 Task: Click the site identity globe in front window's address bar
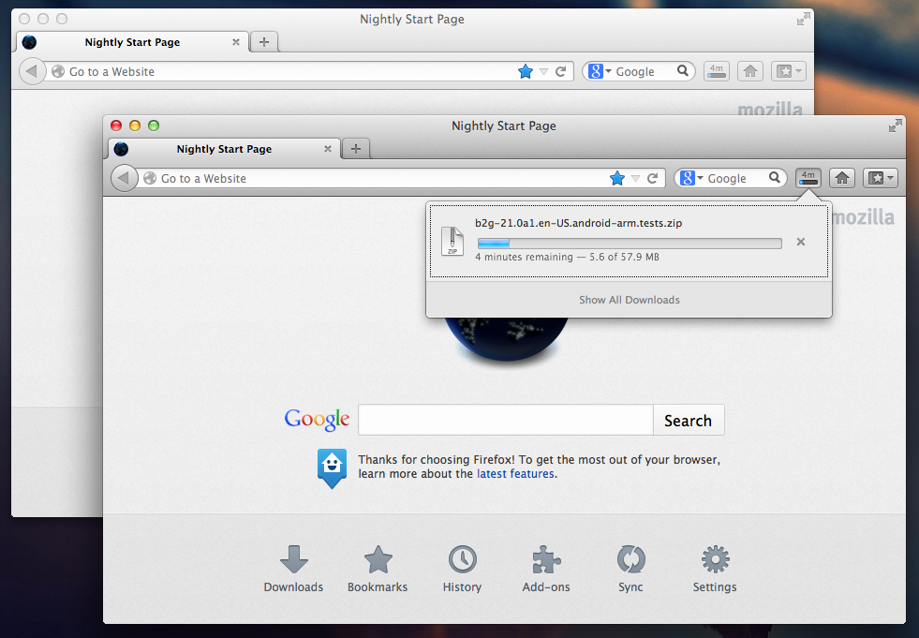tap(150, 178)
